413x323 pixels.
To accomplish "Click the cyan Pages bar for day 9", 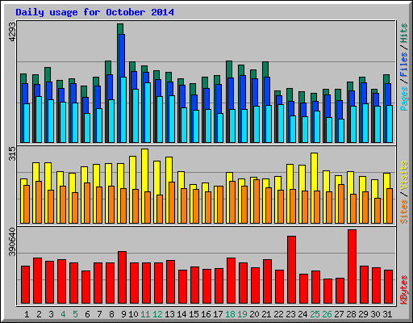I will point(123,110).
